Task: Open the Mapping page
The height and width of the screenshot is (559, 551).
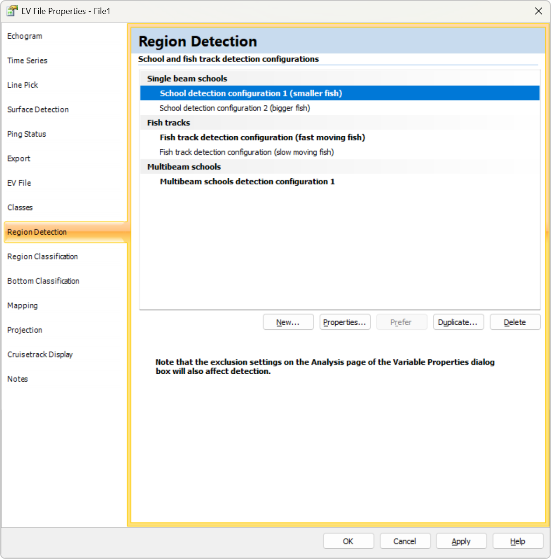Action: pyautogui.click(x=22, y=306)
